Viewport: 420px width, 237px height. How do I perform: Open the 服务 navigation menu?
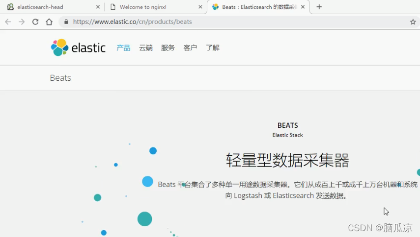[168, 48]
